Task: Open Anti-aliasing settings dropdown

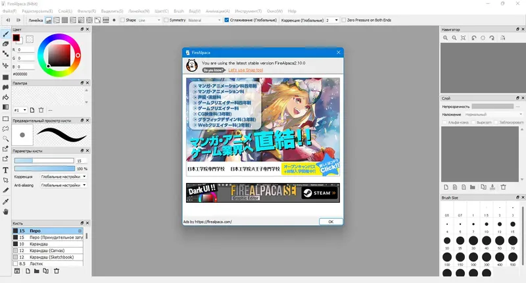Action: tap(63, 185)
